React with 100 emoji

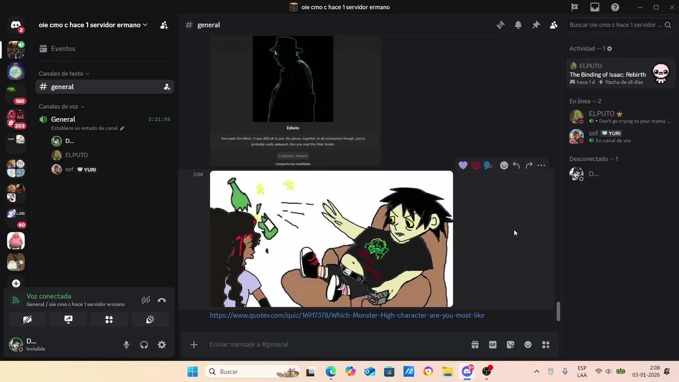tap(475, 166)
